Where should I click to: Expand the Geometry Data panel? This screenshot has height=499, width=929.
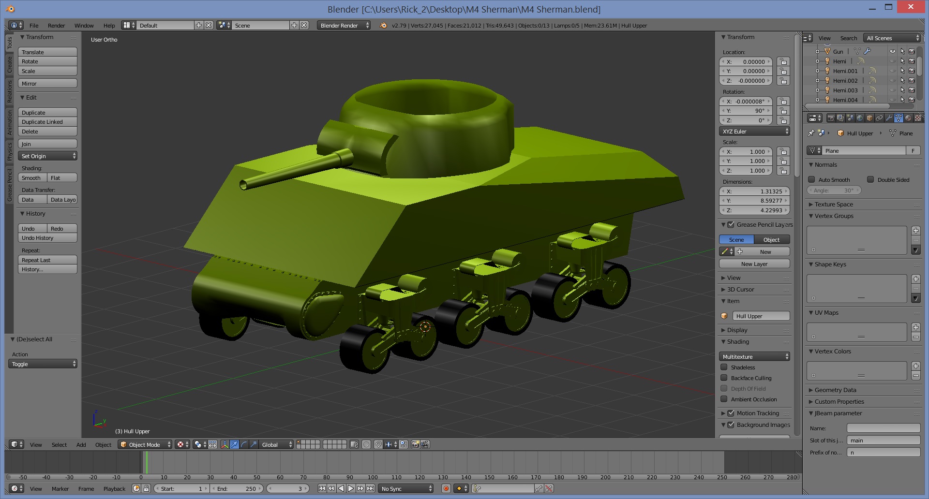click(835, 390)
